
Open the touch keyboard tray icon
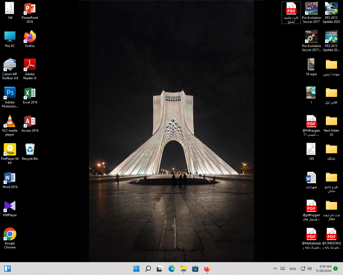tap(283, 269)
